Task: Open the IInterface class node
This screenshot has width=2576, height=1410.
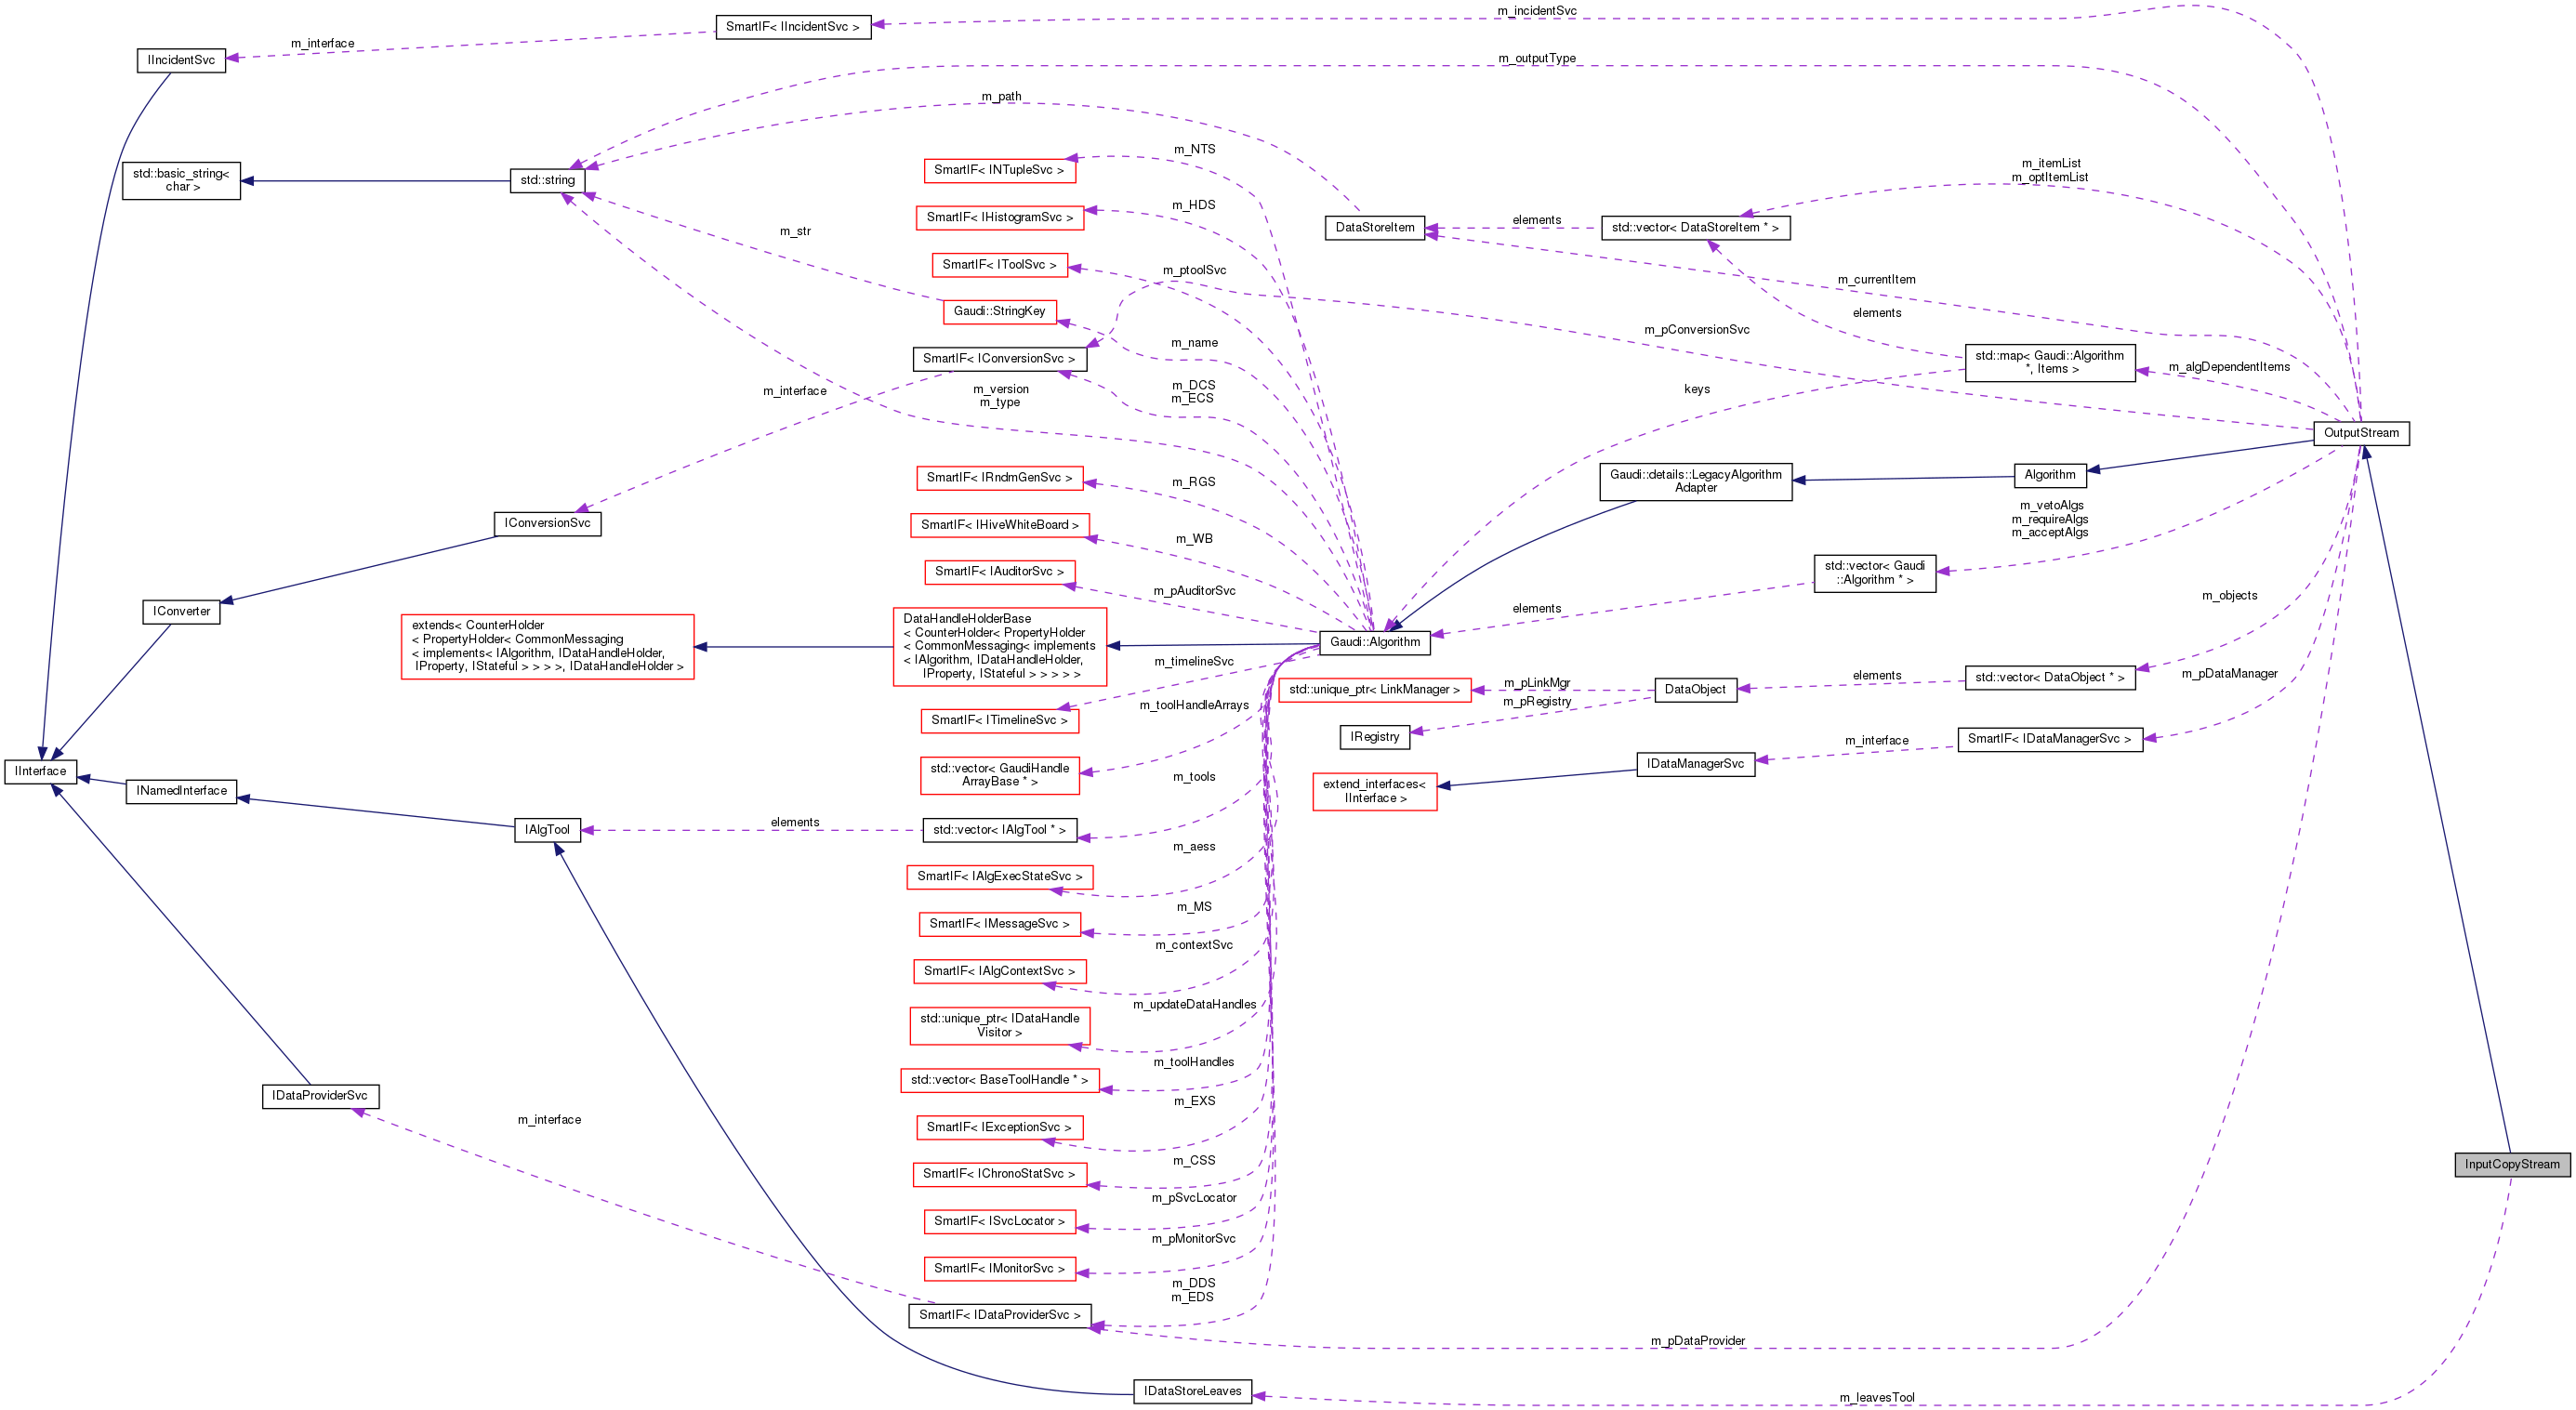Action: [x=41, y=771]
